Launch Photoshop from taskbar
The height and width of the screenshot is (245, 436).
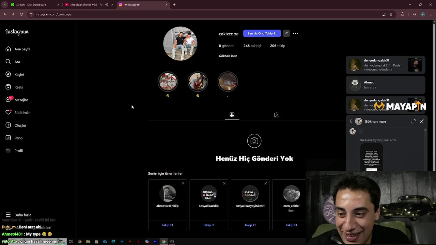[122, 242]
